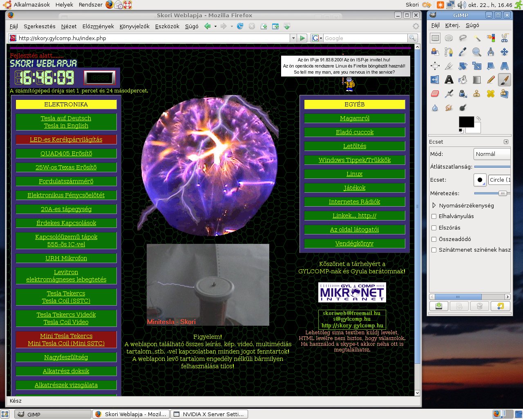Screen dimensions: 523x419
Task: Select the Fuzzy Select magic wand
Action: tap(477, 38)
